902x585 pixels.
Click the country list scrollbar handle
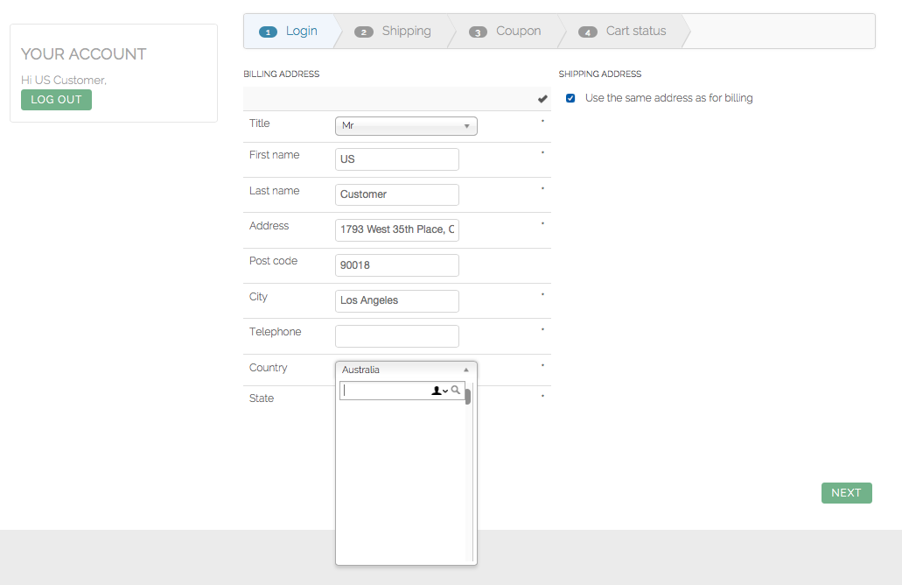pyautogui.click(x=468, y=397)
